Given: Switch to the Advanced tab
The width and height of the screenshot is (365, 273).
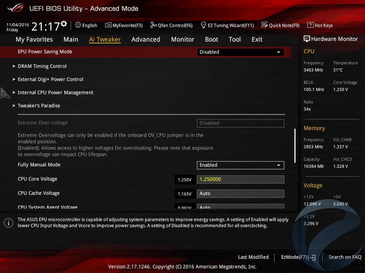Looking at the screenshot, I should pyautogui.click(x=145, y=39).
